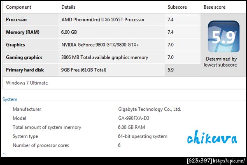Click the Determined by lowest subscore text
The image size is (247, 165).
pos(221,62)
